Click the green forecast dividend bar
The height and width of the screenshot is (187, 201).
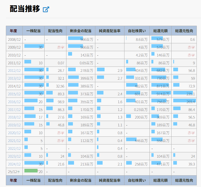(x=31, y=171)
